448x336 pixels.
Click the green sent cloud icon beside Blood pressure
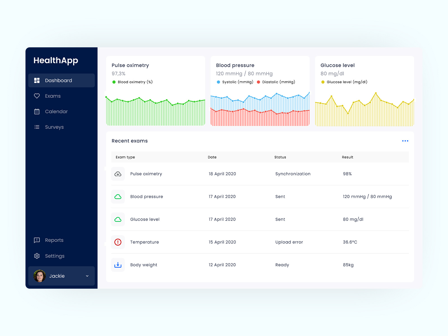pyautogui.click(x=118, y=197)
